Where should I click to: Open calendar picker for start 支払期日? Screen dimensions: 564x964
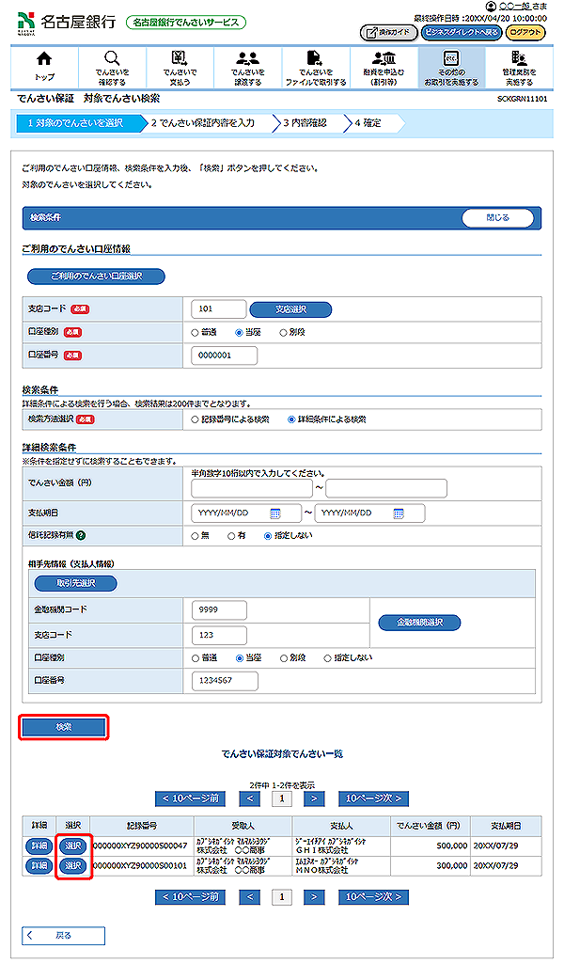tap(275, 514)
